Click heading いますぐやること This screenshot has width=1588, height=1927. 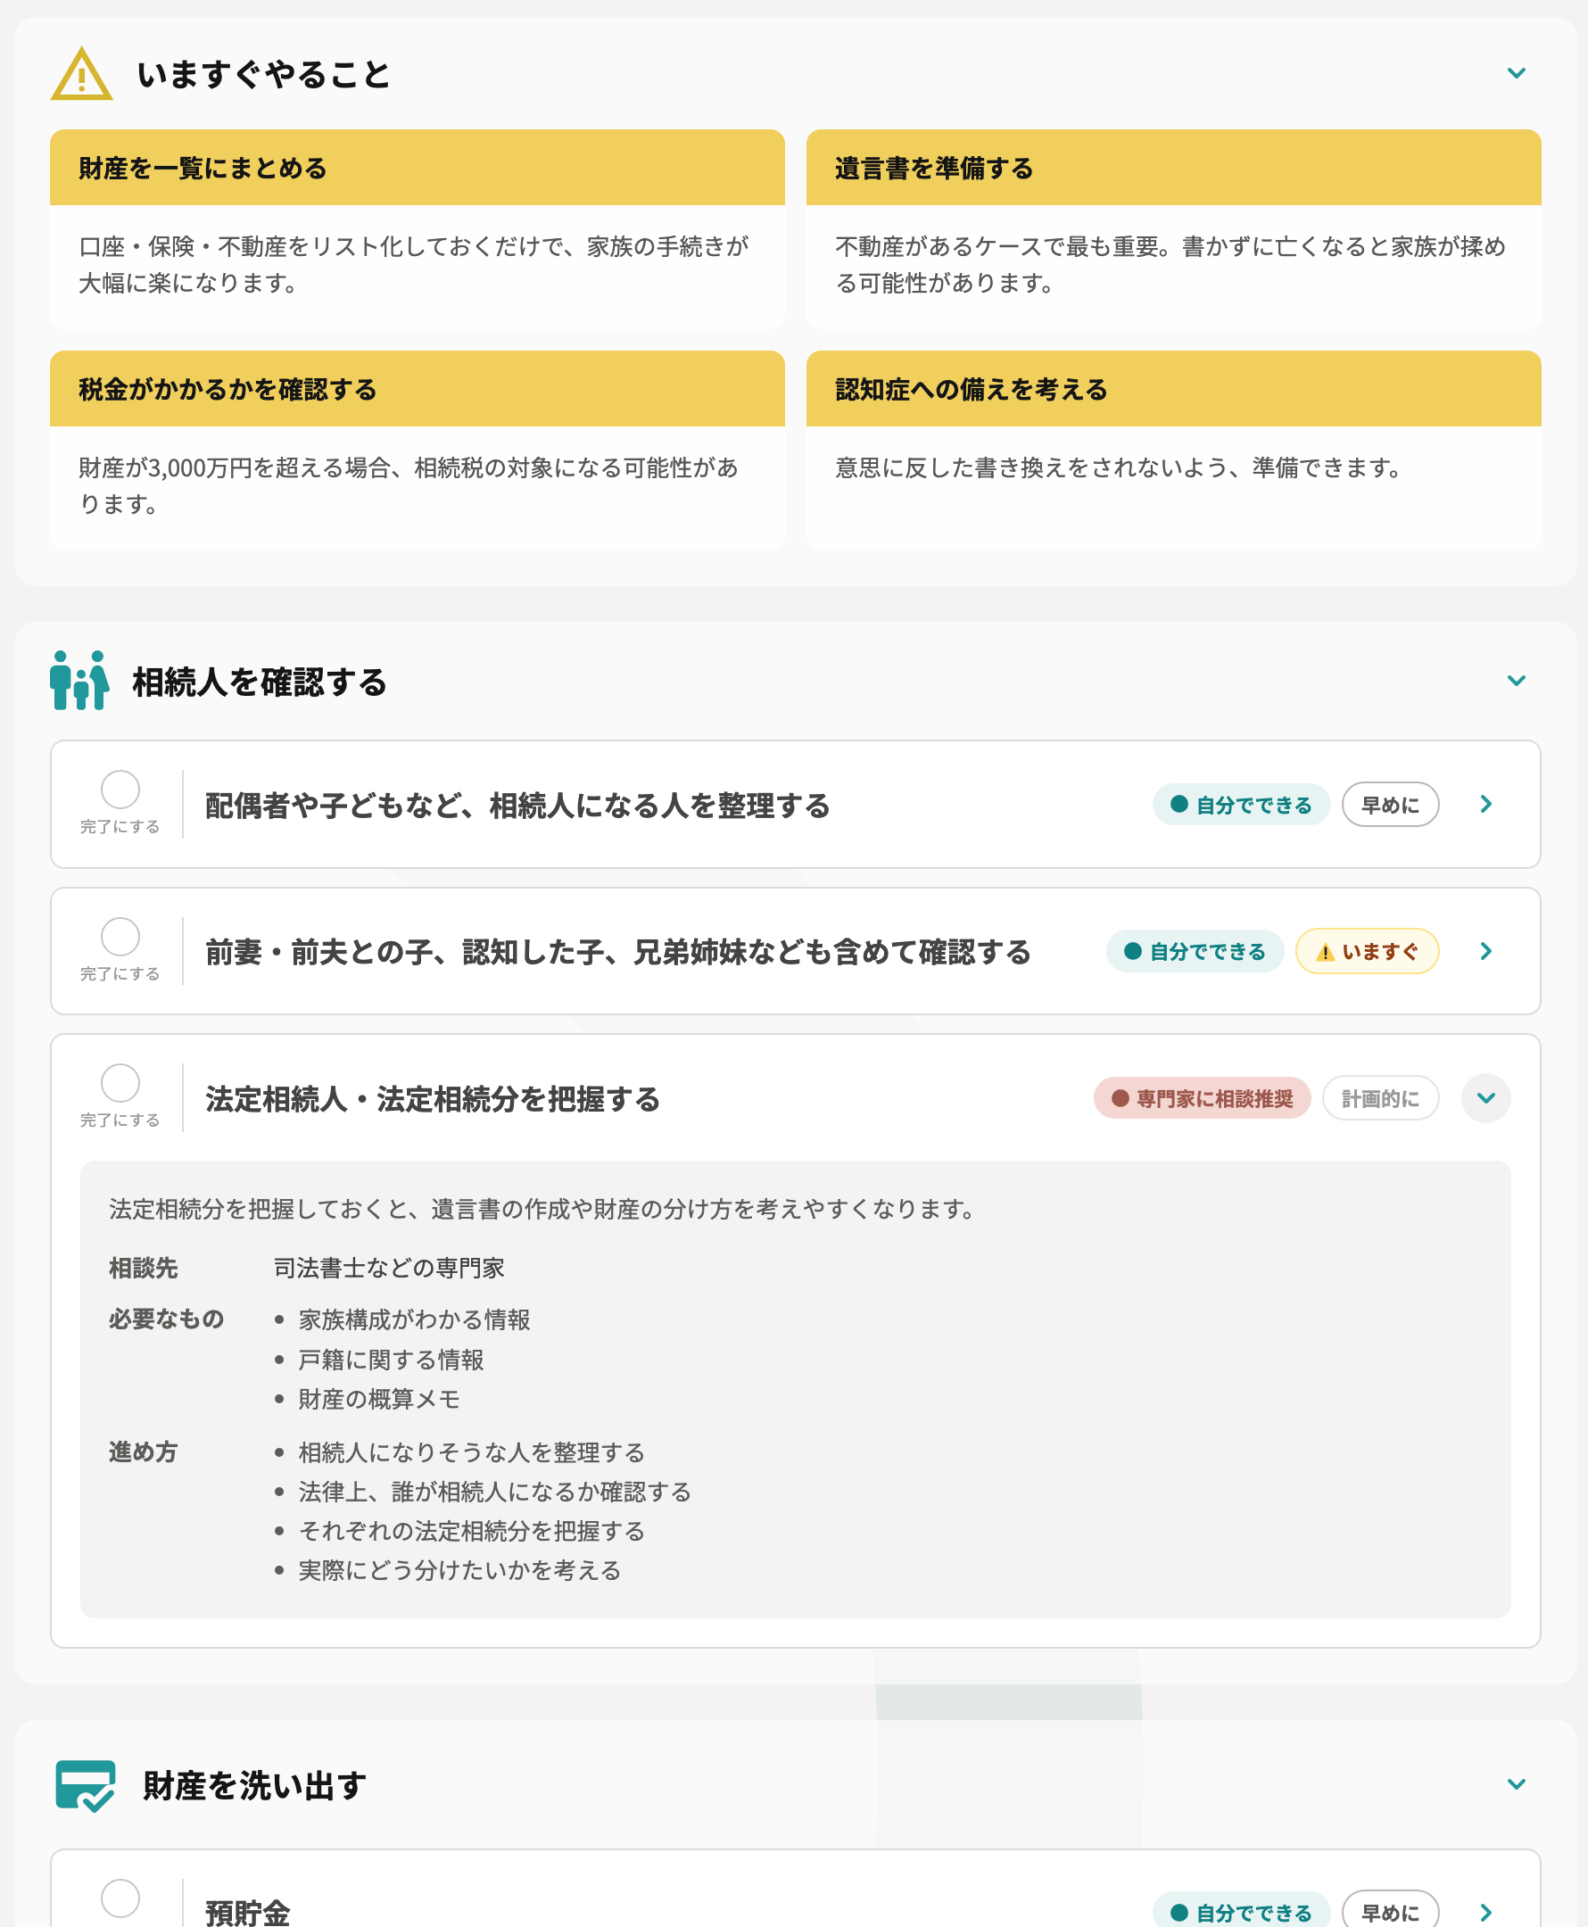264,75
